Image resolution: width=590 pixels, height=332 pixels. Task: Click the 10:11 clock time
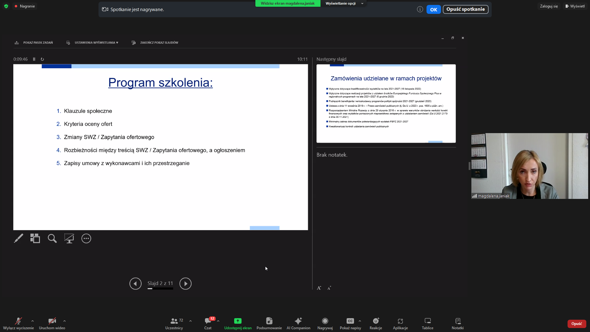[x=302, y=59]
